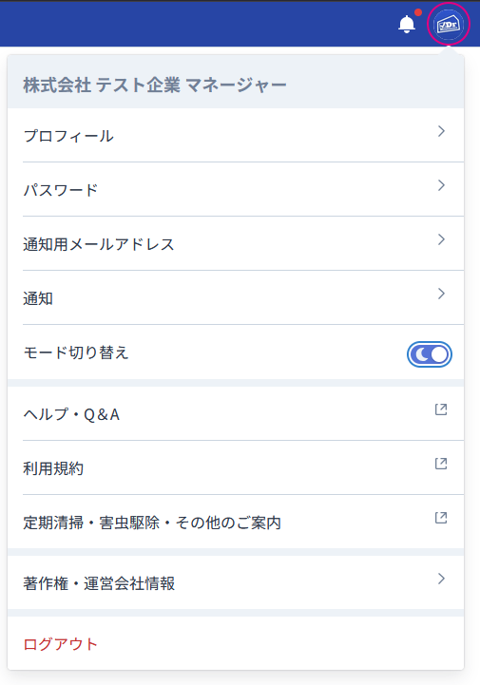
Task: Toggle the モード切り替え switch
Action: tap(430, 354)
